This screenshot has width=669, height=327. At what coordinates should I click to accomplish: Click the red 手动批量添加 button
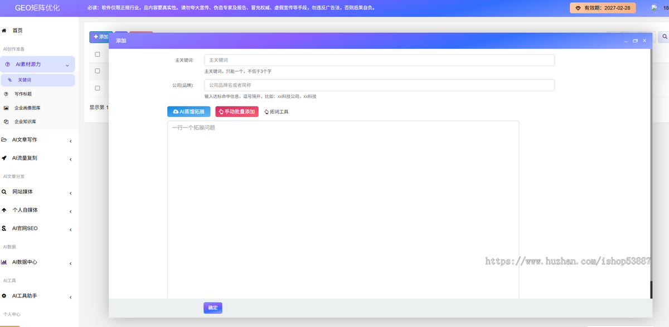coord(237,111)
